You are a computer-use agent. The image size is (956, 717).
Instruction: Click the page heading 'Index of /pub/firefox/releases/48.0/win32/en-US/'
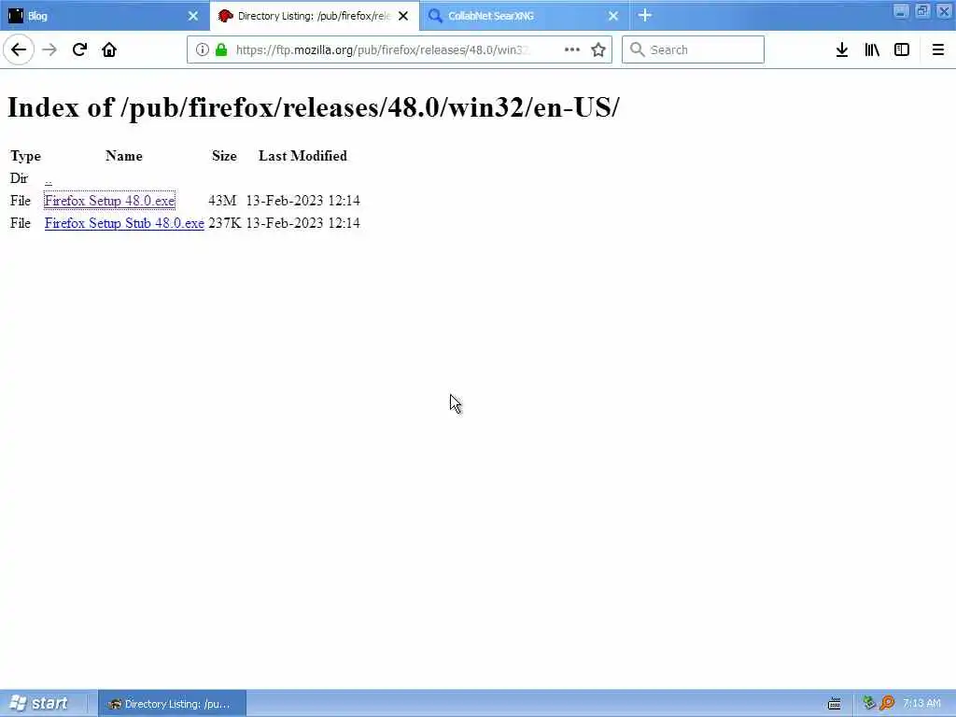[314, 107]
